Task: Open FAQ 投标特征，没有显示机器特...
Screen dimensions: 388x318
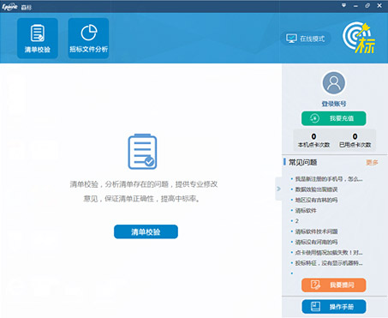Action: tap(329, 263)
